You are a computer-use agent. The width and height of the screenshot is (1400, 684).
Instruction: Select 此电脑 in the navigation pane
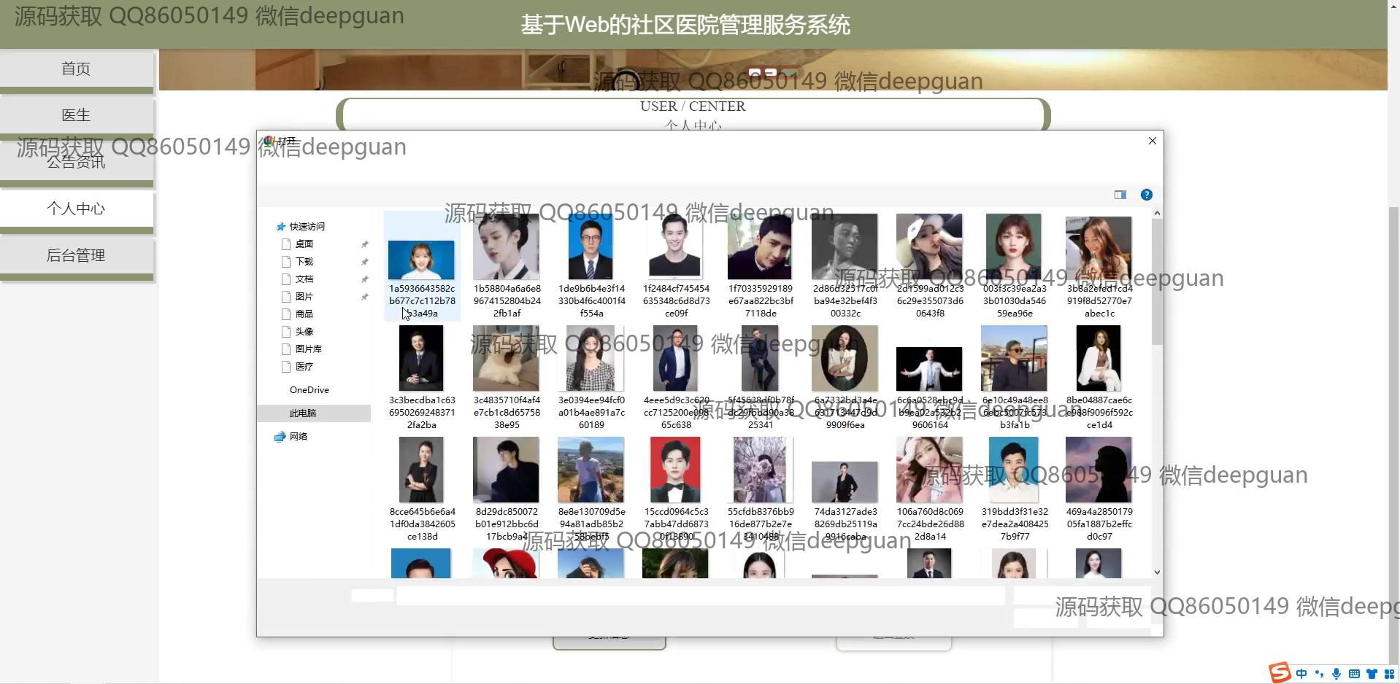click(x=303, y=413)
